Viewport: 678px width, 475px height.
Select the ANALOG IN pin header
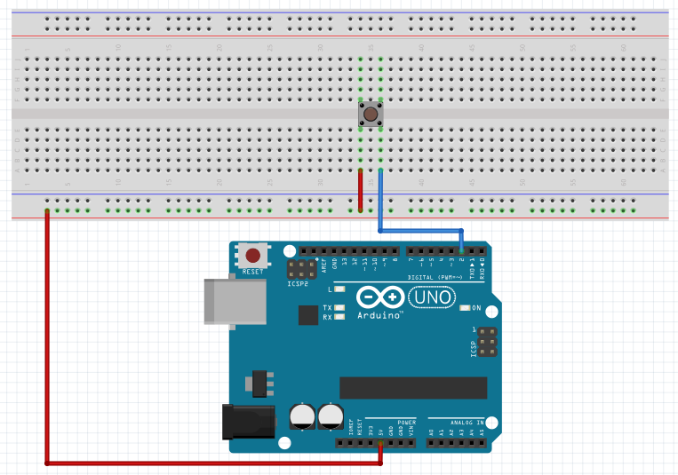pyautogui.click(x=457, y=442)
